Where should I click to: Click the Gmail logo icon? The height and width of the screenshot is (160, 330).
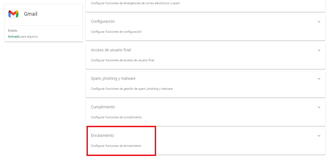coord(13,14)
